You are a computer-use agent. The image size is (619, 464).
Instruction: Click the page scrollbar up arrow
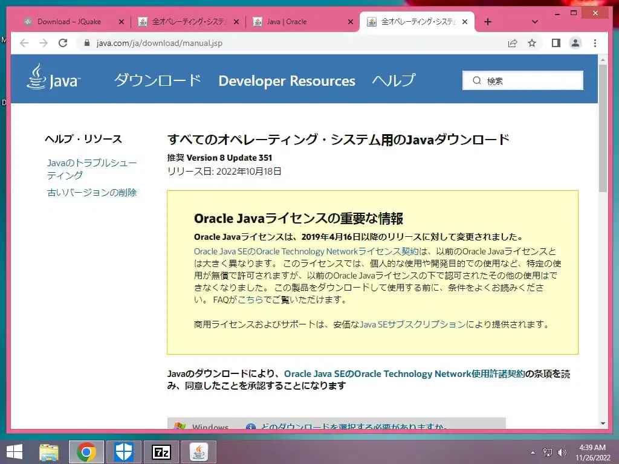[x=603, y=60]
